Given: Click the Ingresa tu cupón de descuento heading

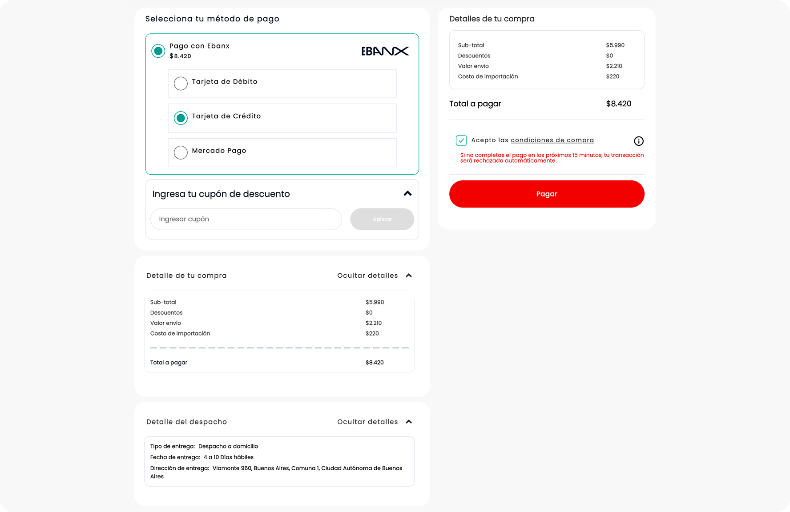Looking at the screenshot, I should click(x=221, y=194).
